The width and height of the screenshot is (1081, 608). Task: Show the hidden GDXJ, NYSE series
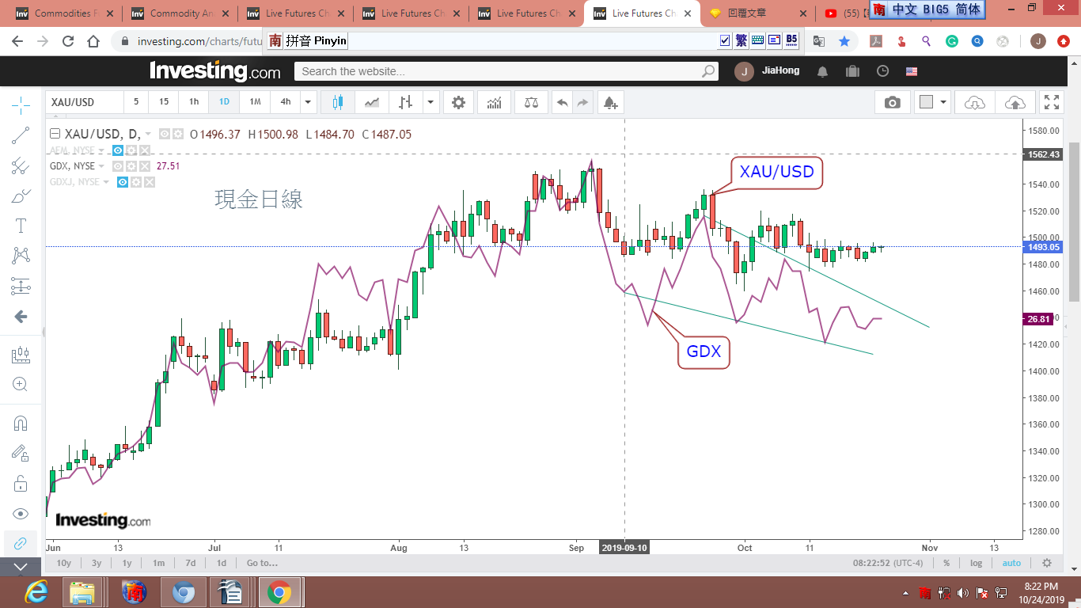[x=123, y=182]
